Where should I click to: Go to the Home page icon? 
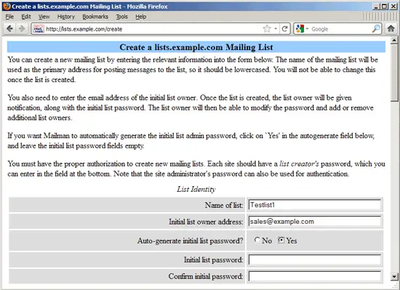(x=391, y=28)
